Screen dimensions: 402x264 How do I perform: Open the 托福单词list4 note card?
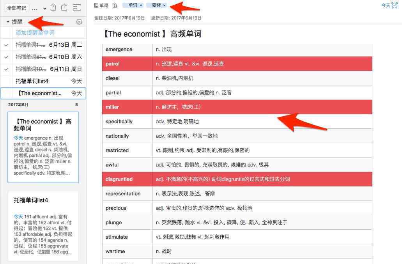click(x=43, y=225)
